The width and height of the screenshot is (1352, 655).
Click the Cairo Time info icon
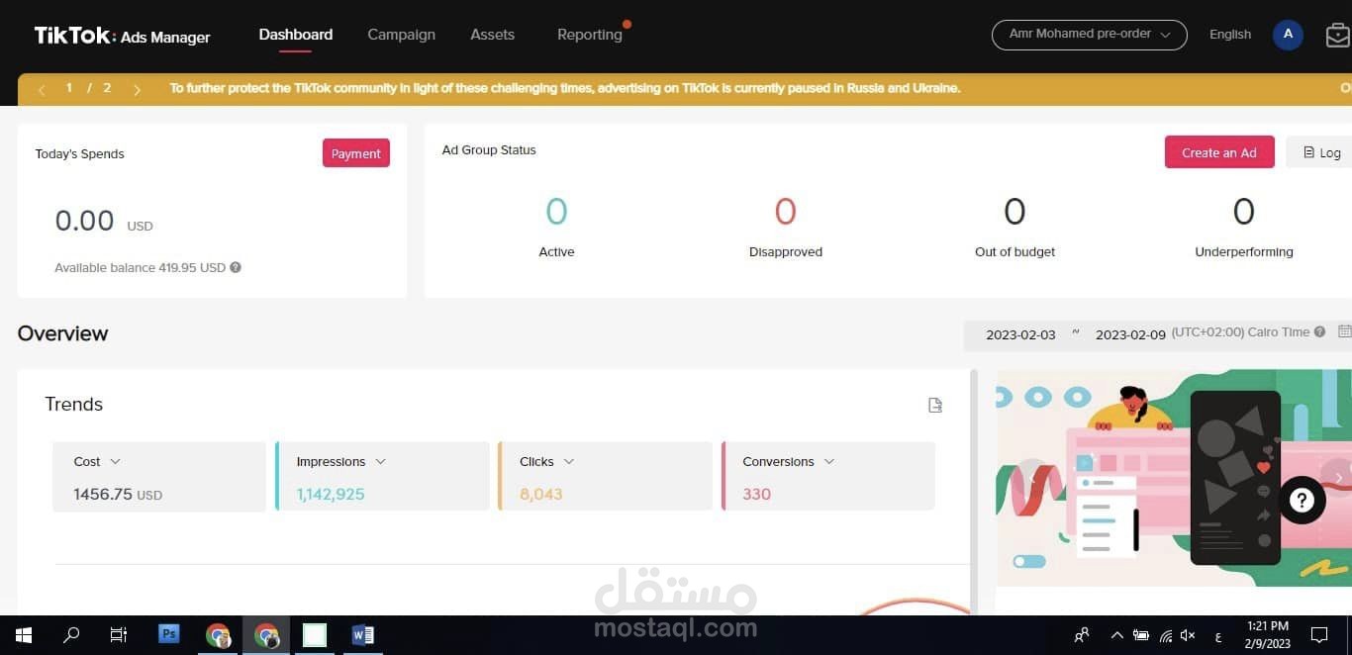(1319, 332)
